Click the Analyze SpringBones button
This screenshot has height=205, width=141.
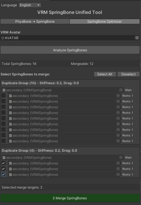click(x=70, y=50)
